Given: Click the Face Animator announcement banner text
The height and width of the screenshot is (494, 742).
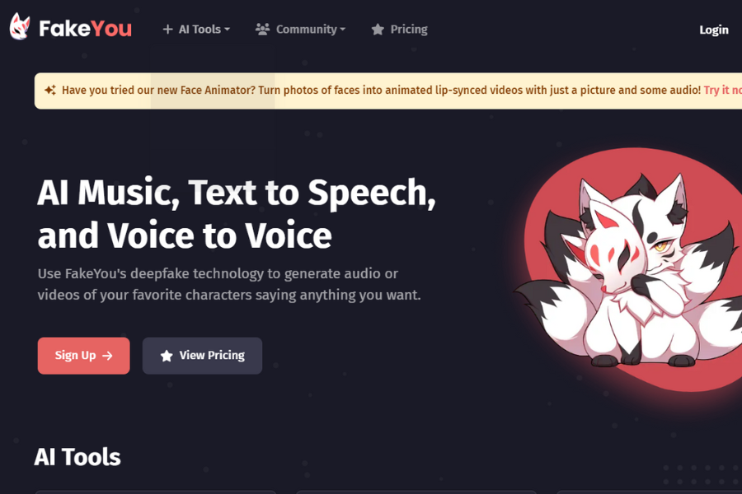Looking at the screenshot, I should 381,90.
